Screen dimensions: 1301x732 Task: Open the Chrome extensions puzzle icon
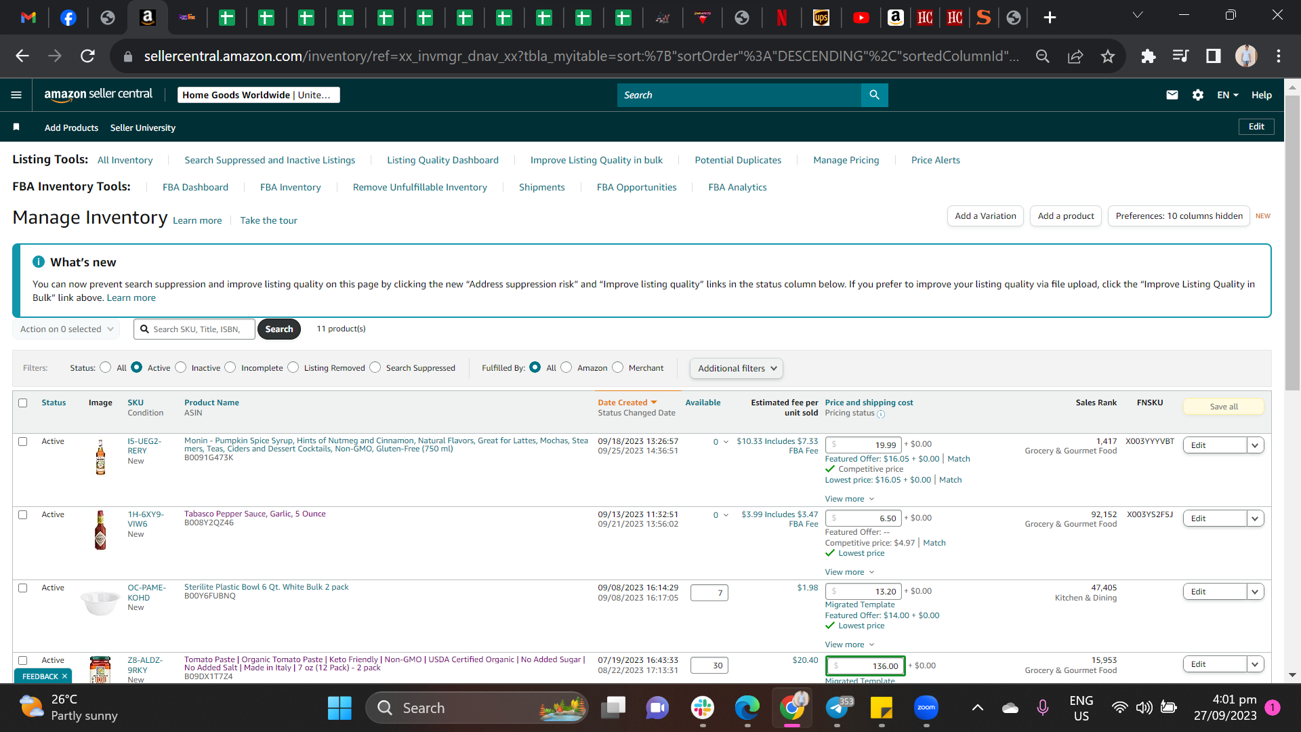coord(1149,56)
